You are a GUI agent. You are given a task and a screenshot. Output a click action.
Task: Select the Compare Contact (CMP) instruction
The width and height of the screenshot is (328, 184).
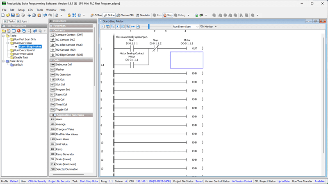[69, 35]
